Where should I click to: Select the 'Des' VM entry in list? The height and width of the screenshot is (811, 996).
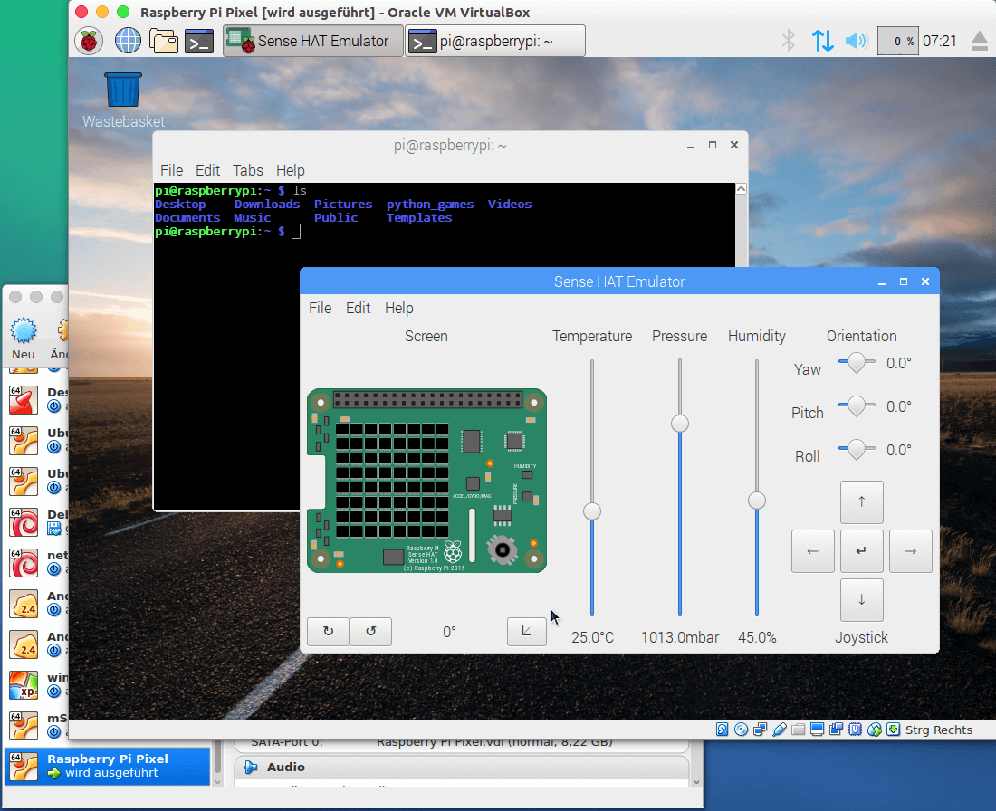(37, 400)
